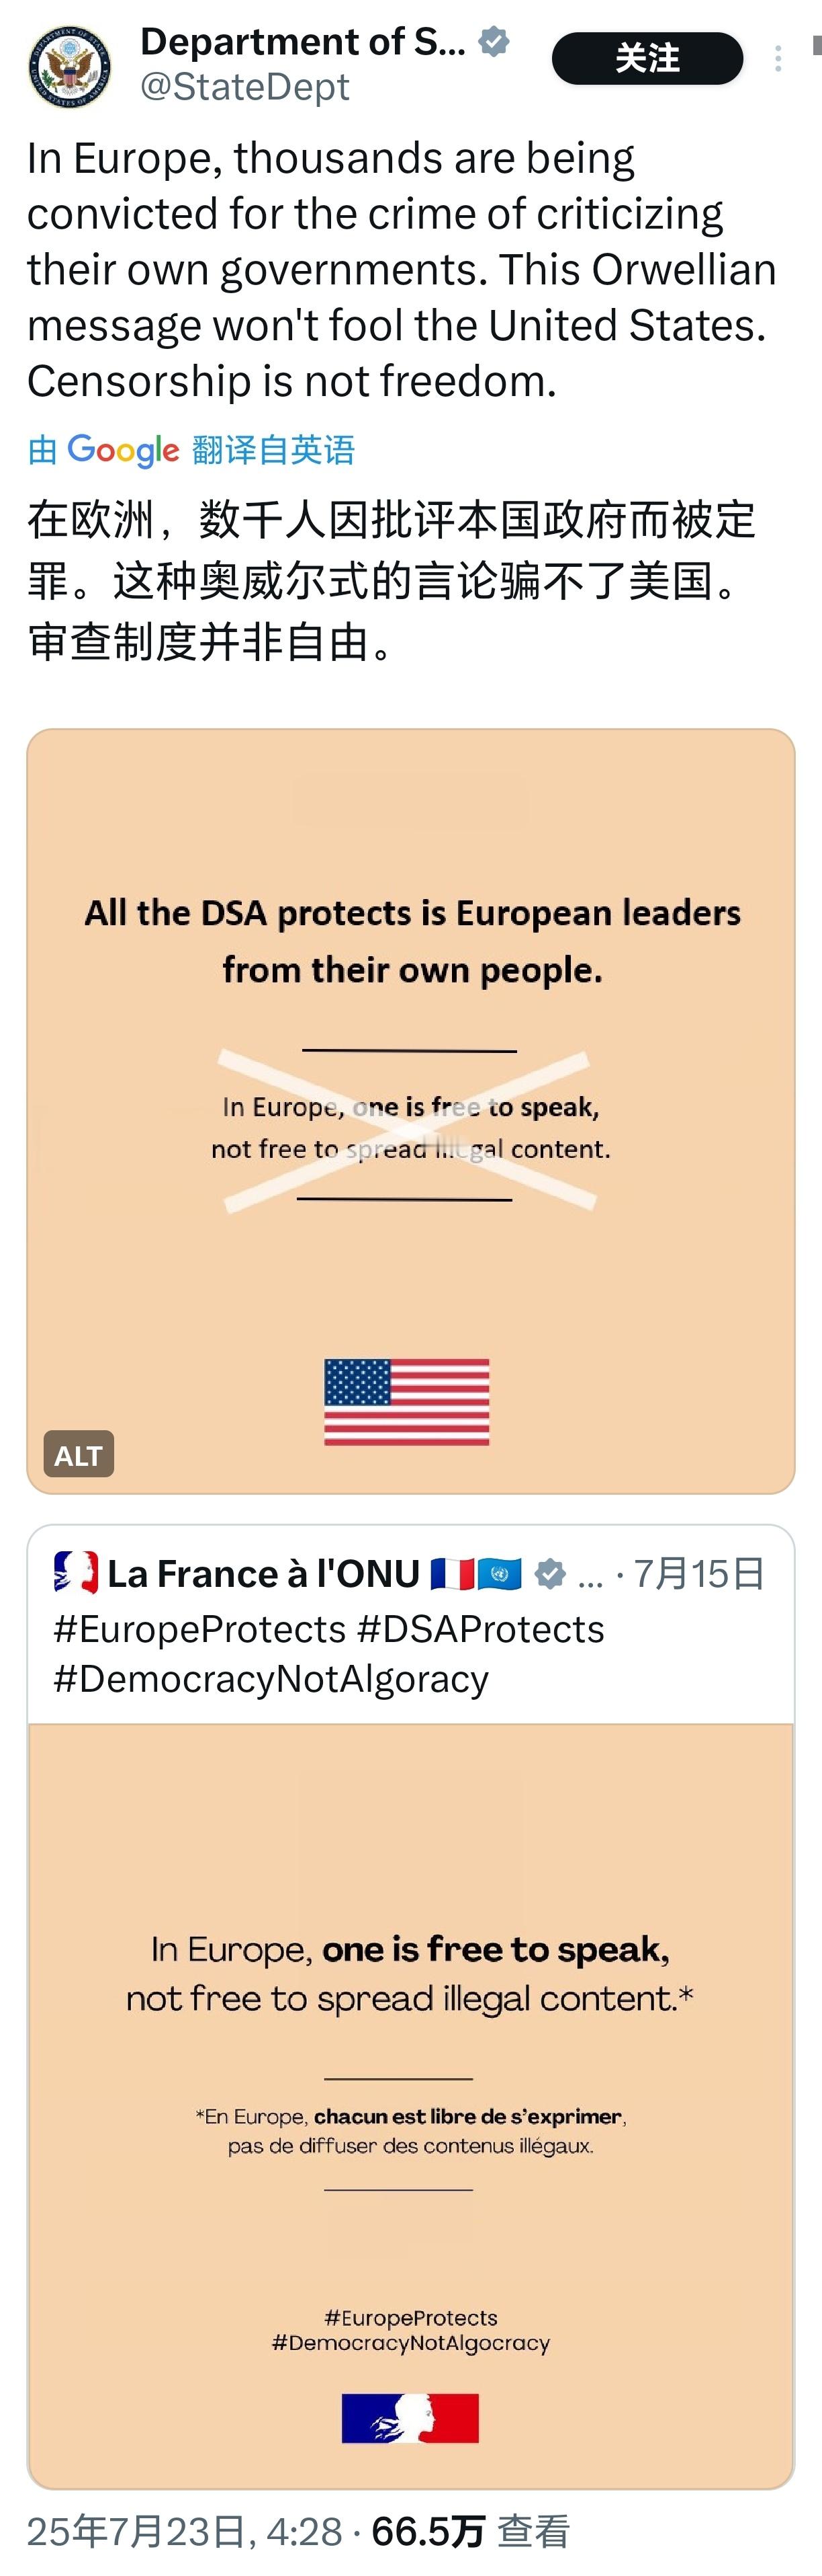This screenshot has height=2576, width=822.
Task: Show the ALT image description badge
Action: click(x=79, y=1454)
